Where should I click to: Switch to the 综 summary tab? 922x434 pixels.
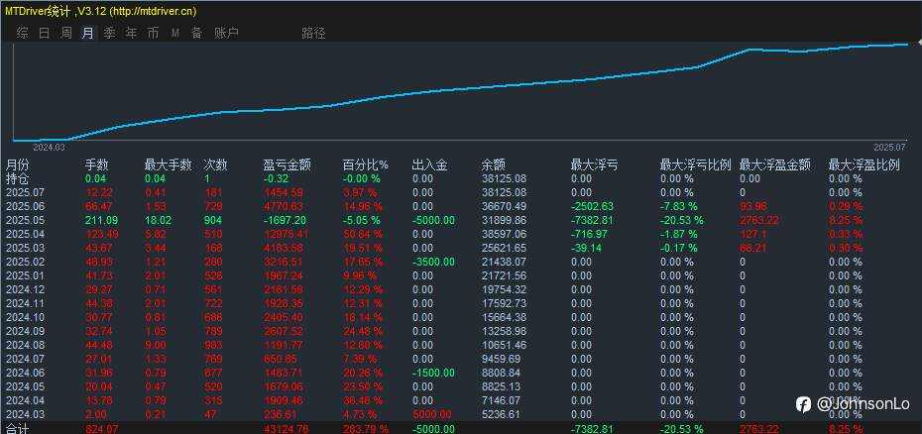click(23, 33)
